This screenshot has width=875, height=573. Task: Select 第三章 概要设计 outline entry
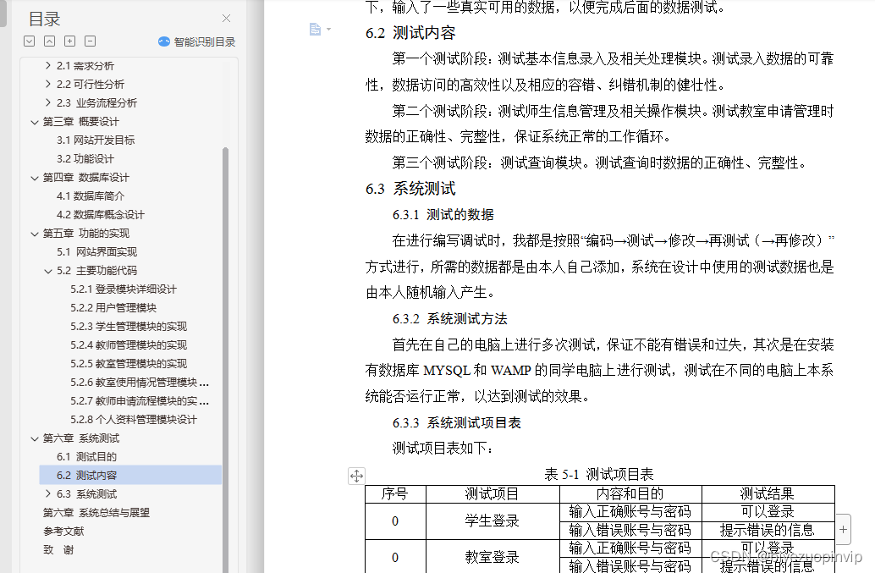tap(81, 122)
